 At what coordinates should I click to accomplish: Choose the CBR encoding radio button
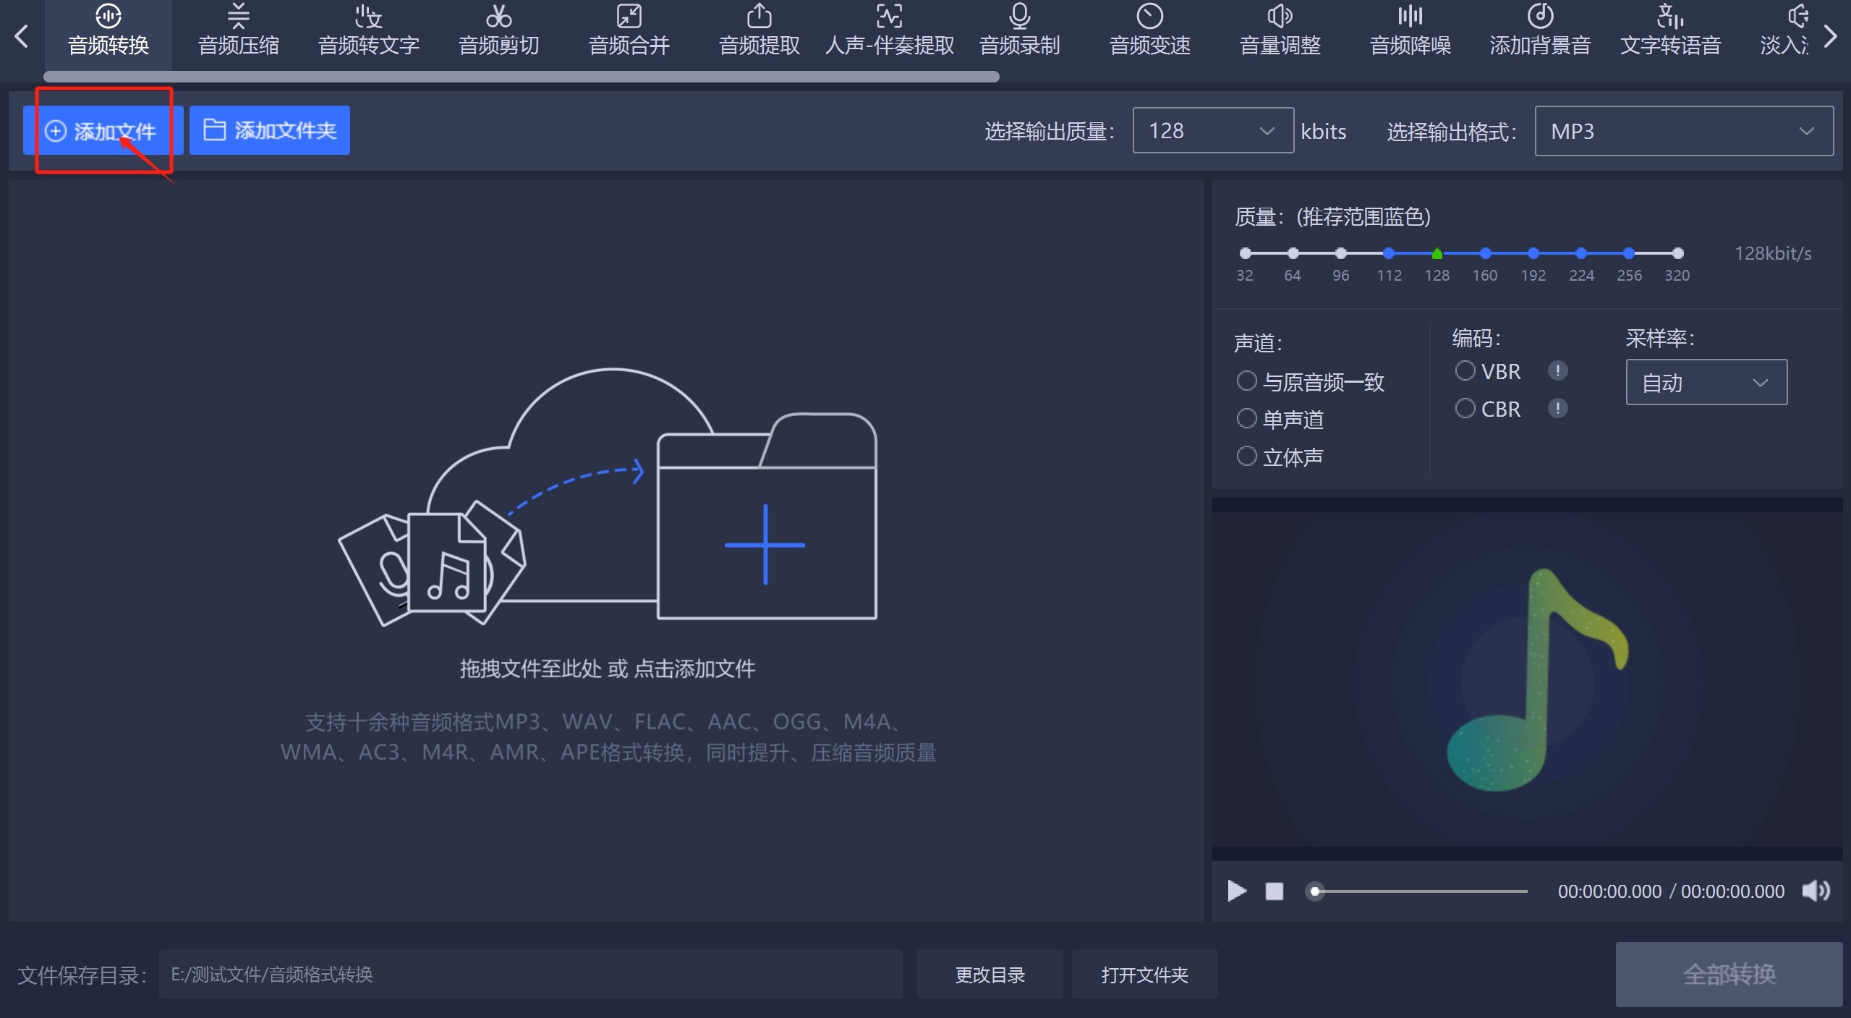pos(1465,408)
